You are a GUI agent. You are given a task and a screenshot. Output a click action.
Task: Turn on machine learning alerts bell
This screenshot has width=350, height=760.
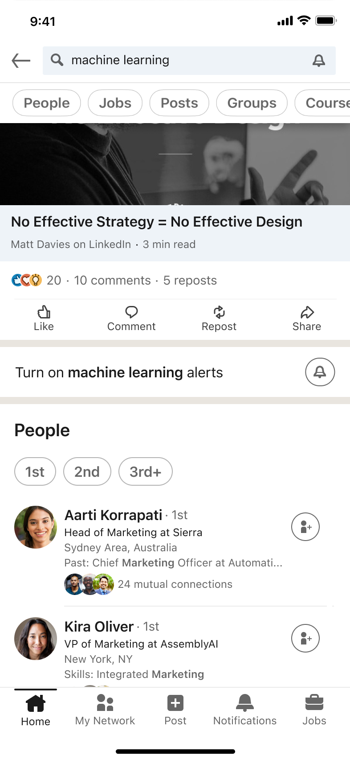click(x=320, y=372)
